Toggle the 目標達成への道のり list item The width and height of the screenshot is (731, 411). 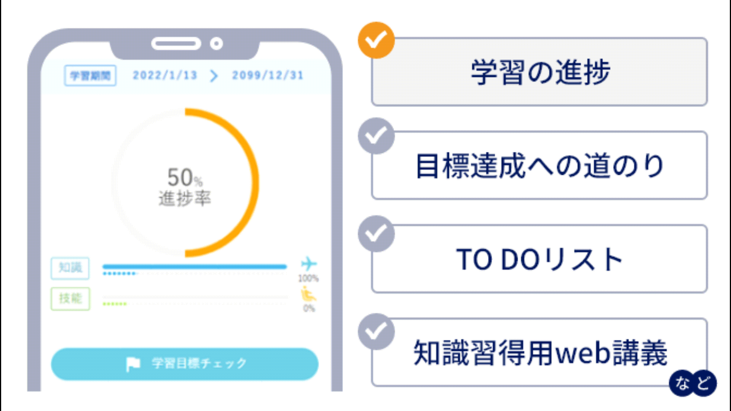[541, 166]
